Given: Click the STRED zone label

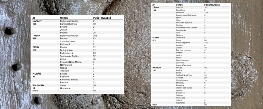Looking at the screenshot, I should click(x=155, y=38).
